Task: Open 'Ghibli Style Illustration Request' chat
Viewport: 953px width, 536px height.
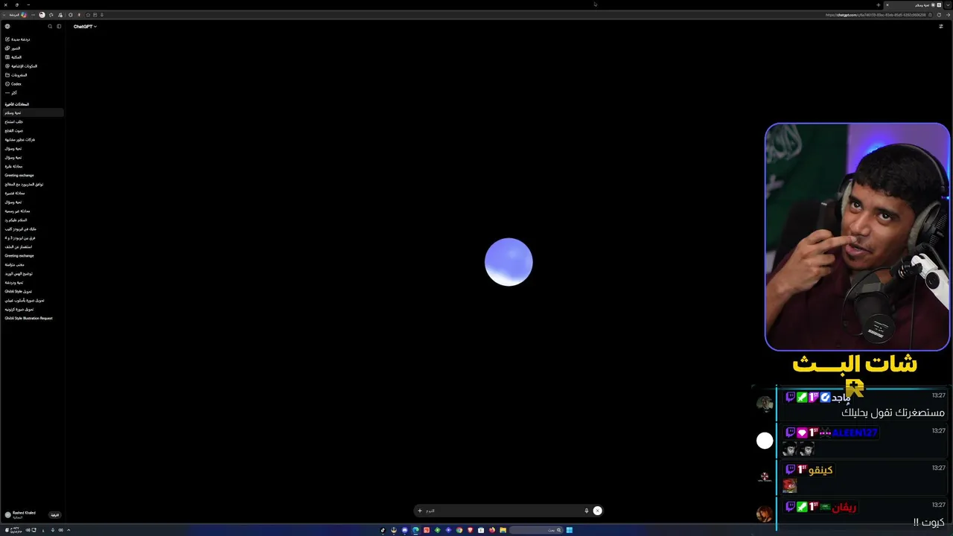Action: pyautogui.click(x=28, y=319)
